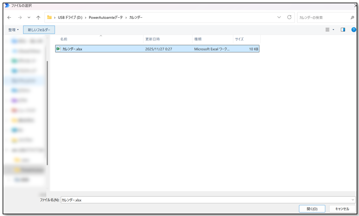The image size is (359, 216).
Task: Click PowerAutoamteデータ in the breadcrumb
Action: [x=105, y=18]
